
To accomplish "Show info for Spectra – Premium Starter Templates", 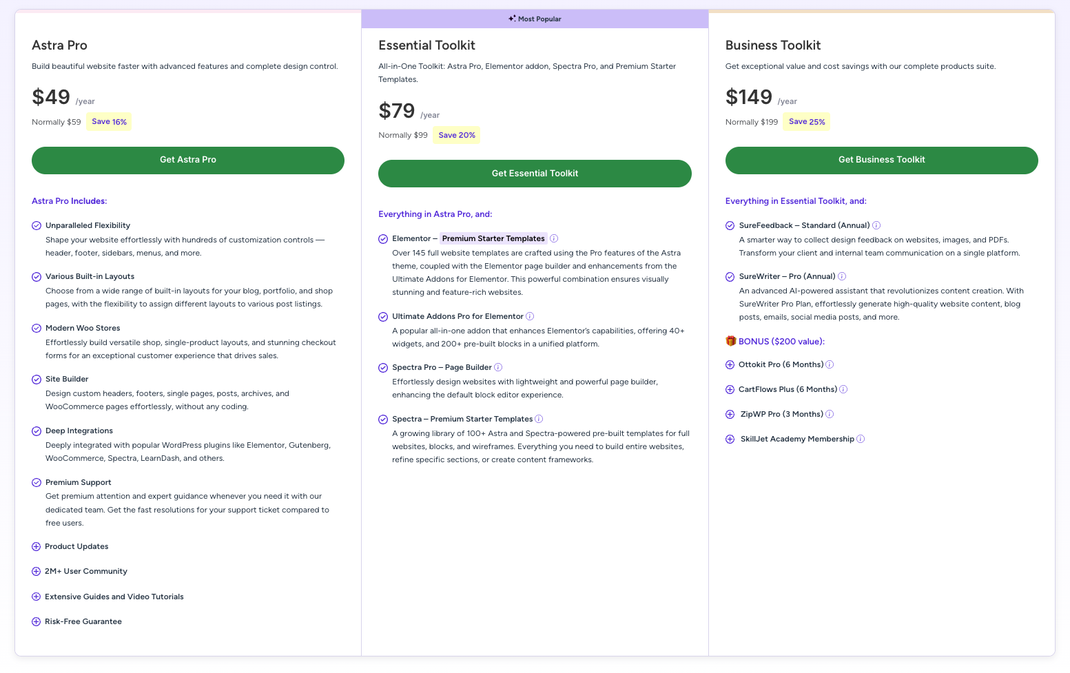I will tap(539, 419).
